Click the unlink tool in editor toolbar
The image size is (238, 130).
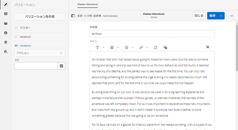(x=155, y=48)
